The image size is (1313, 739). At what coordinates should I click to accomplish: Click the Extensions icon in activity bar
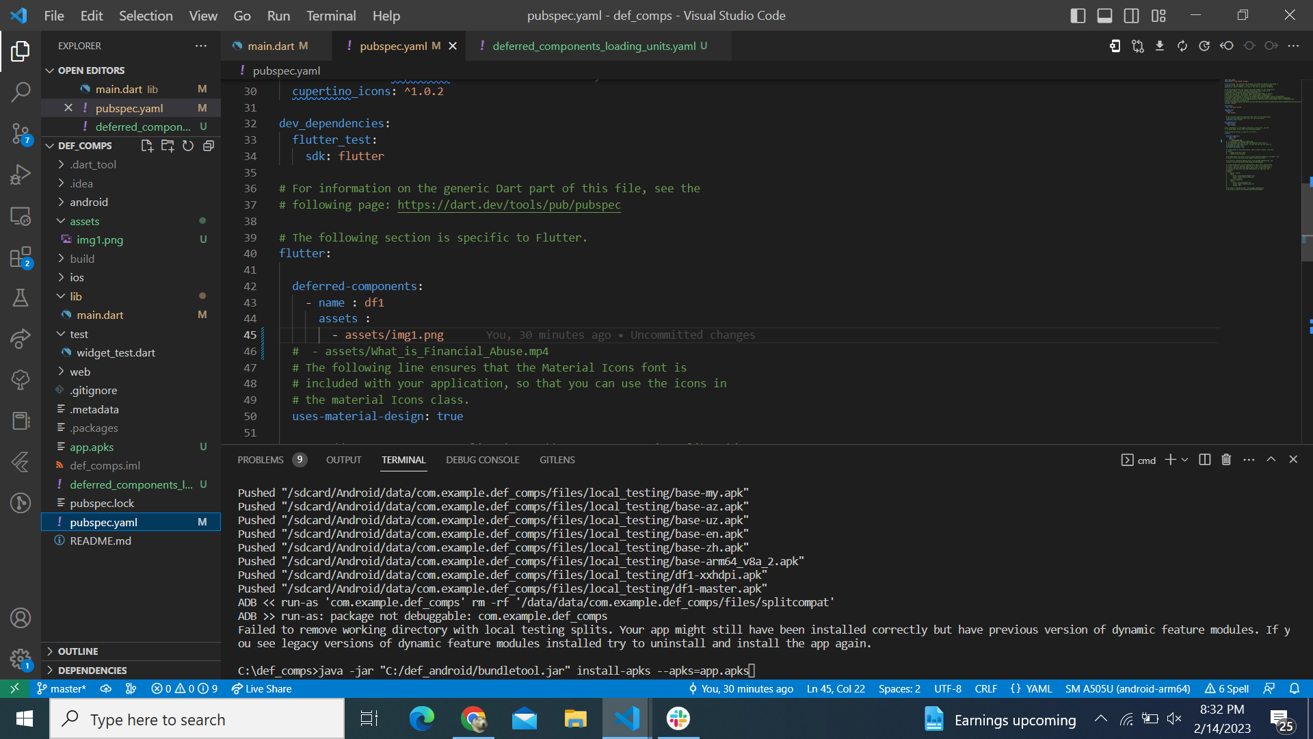[21, 257]
